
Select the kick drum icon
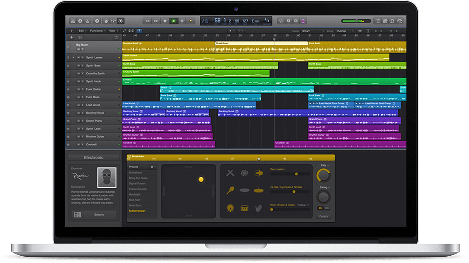point(230,207)
